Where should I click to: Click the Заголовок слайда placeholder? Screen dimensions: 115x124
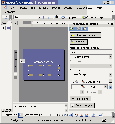(43, 62)
